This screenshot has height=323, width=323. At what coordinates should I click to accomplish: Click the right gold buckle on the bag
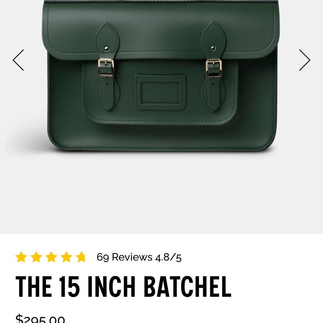214,68
